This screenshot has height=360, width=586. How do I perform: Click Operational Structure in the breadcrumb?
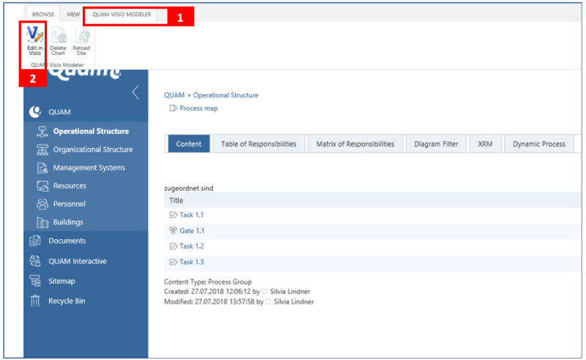226,95
